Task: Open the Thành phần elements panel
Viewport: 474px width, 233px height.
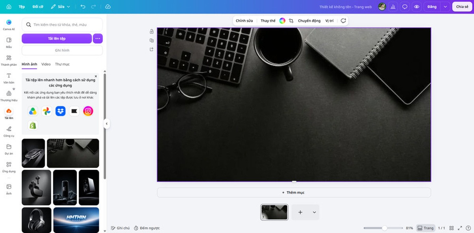Action: coord(9,60)
